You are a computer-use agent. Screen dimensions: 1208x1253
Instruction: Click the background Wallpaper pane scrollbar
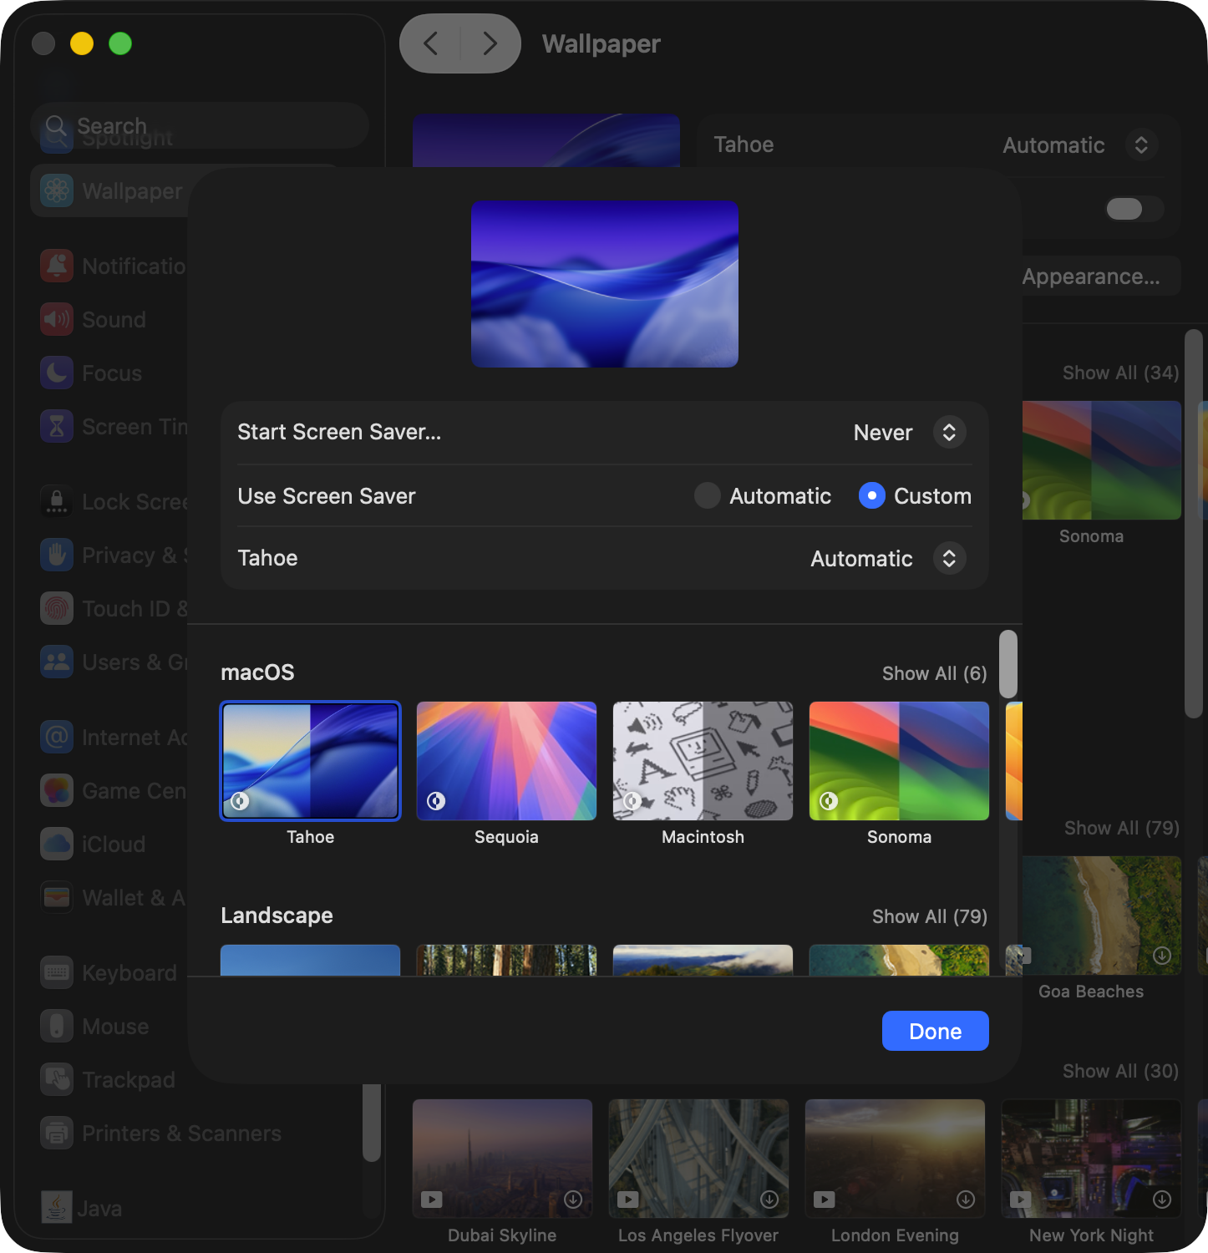click(1193, 524)
